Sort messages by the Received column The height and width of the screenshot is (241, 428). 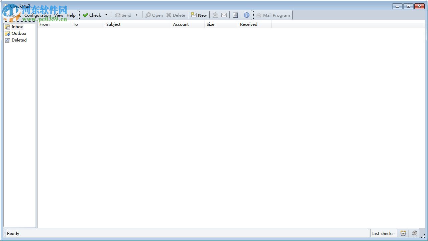254,24
